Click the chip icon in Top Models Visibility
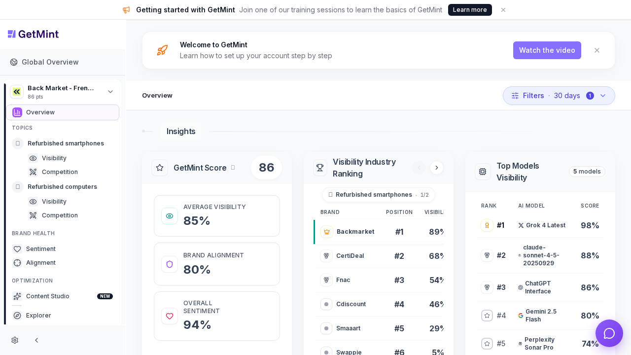The height and width of the screenshot is (355, 631). tap(483, 172)
